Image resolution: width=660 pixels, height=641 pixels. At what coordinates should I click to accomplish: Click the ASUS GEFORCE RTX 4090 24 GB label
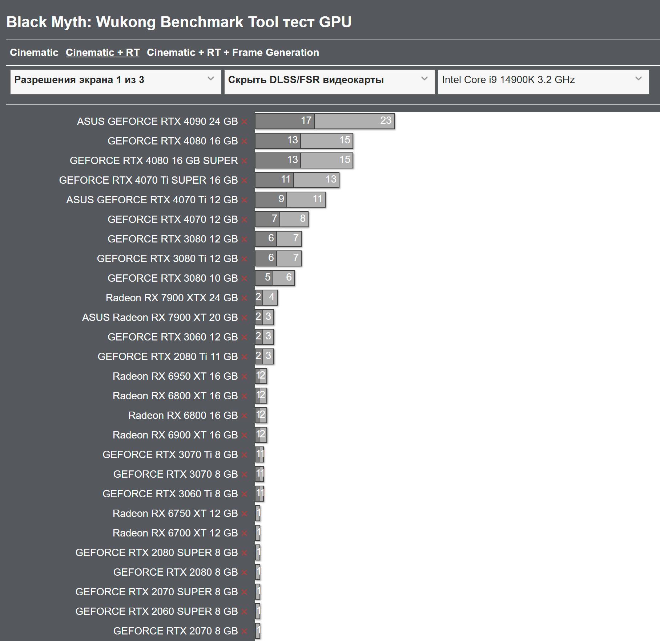click(x=157, y=122)
